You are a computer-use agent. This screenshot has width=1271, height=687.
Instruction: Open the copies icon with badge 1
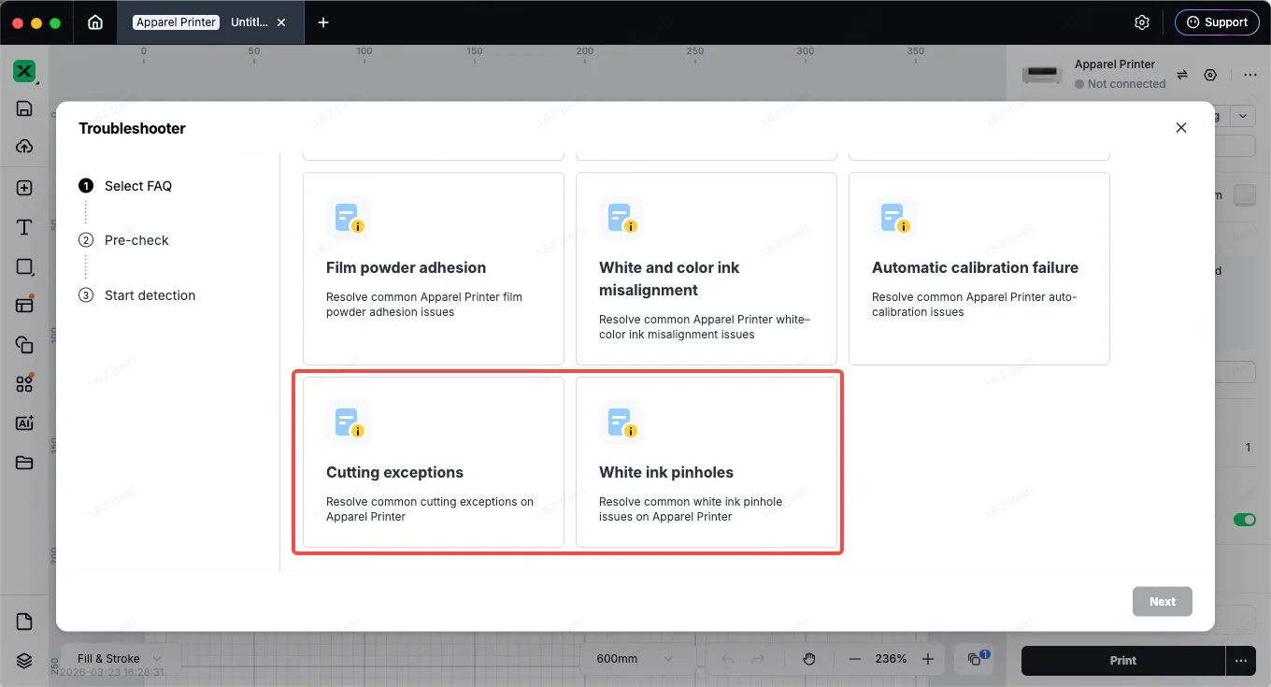point(976,659)
